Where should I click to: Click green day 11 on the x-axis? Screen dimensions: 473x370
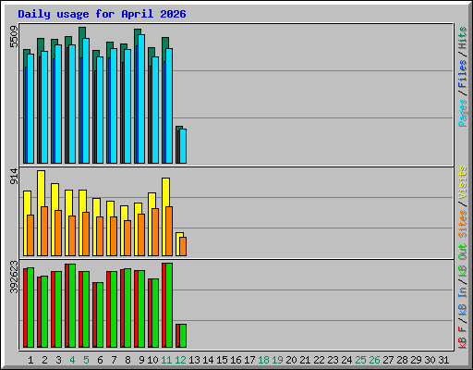coord(166,360)
